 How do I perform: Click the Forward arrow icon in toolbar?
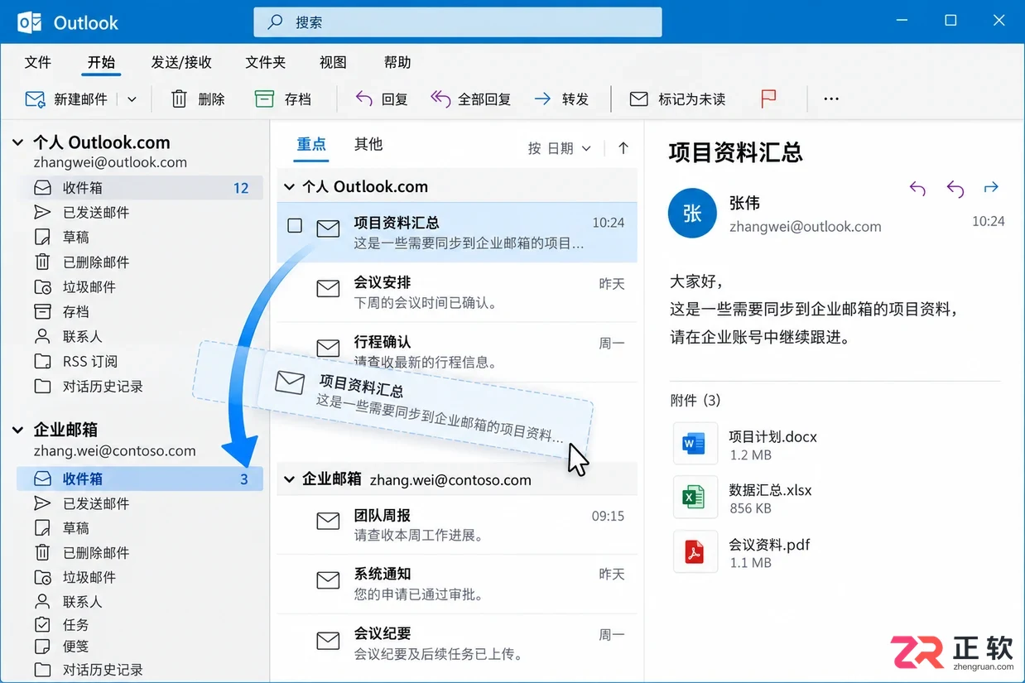(x=542, y=99)
